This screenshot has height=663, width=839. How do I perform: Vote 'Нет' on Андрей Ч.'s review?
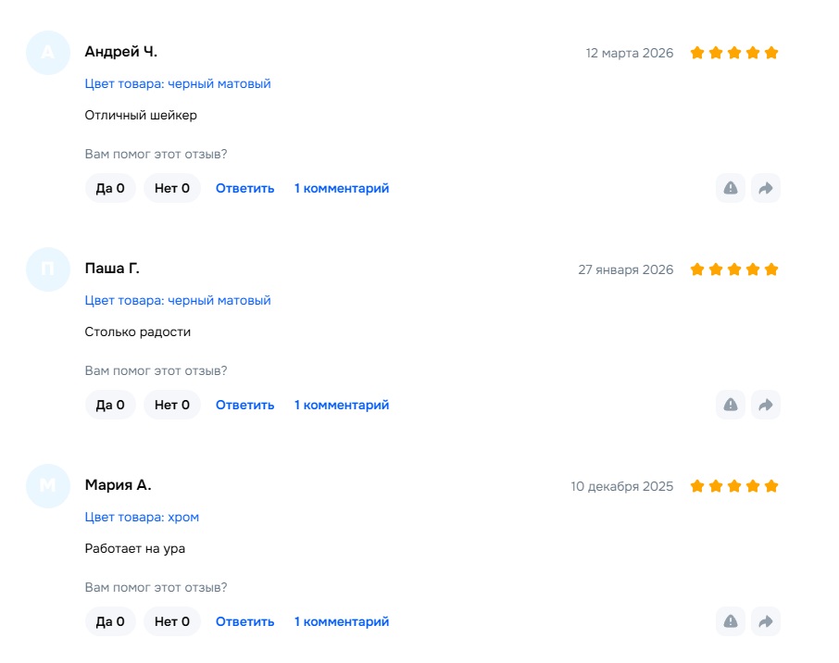[172, 188]
